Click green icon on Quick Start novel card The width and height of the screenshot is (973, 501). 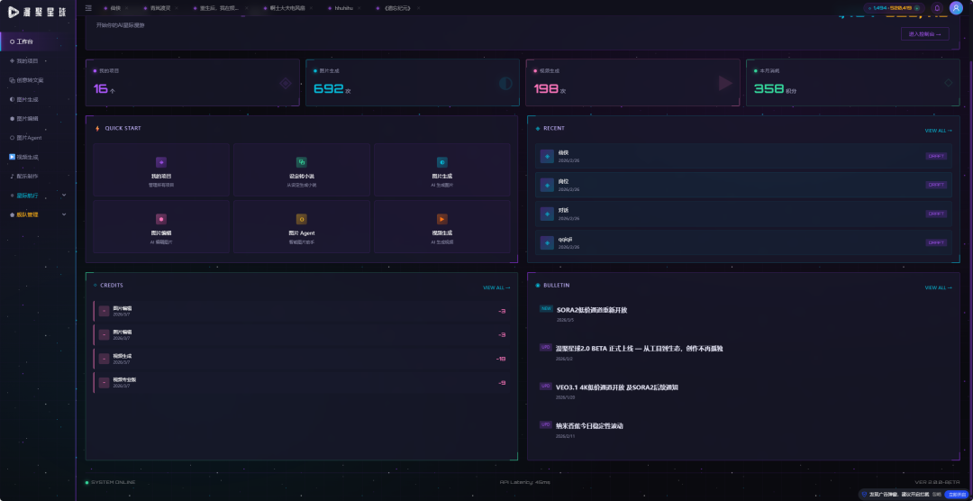tap(302, 162)
